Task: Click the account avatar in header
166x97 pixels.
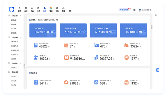Action: pos(140,10)
